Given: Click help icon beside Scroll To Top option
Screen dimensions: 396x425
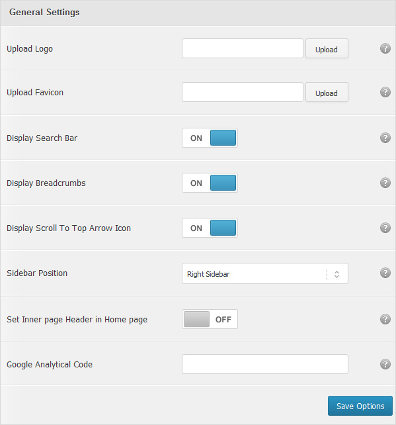Looking at the screenshot, I should pos(385,228).
